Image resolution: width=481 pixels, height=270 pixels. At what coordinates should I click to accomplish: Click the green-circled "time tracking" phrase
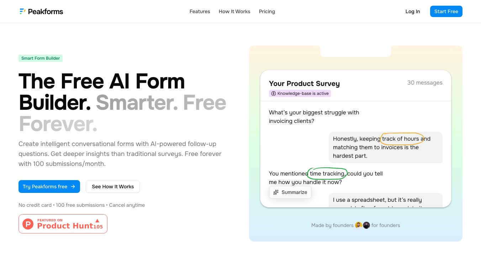tap(327, 173)
